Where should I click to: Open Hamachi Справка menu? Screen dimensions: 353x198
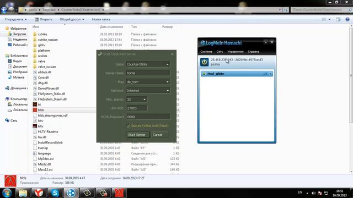click(254, 52)
